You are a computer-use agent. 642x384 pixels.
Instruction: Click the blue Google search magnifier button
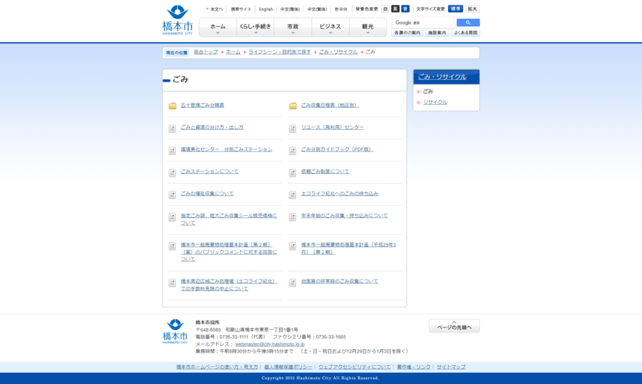click(x=468, y=22)
